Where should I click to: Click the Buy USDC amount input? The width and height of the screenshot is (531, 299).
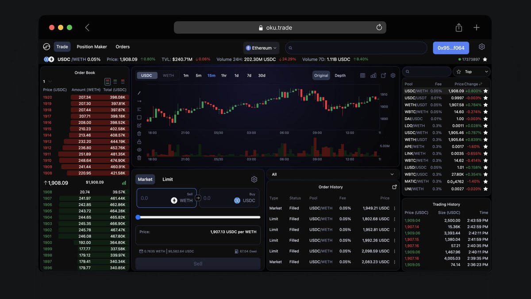click(x=230, y=198)
